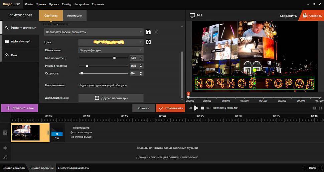Enter fullscreen preview mode
This screenshot has width=324, height=172.
pos(321,108)
